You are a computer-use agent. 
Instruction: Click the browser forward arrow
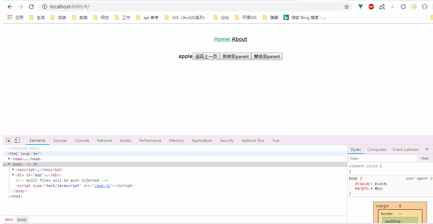21,7
